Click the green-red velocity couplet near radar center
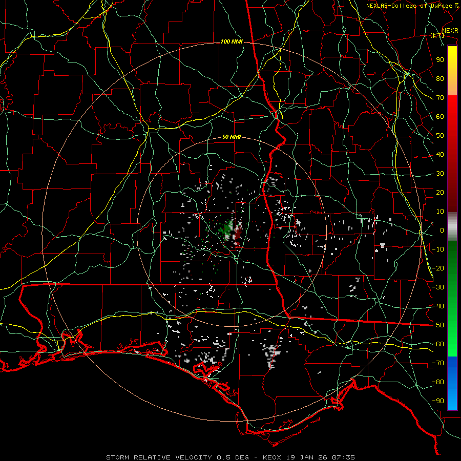The width and height of the screenshot is (461, 461). coord(232,232)
